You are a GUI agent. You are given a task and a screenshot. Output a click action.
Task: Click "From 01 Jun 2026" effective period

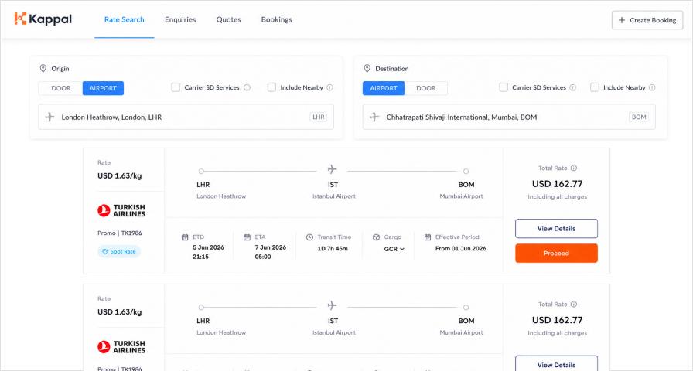(460, 249)
